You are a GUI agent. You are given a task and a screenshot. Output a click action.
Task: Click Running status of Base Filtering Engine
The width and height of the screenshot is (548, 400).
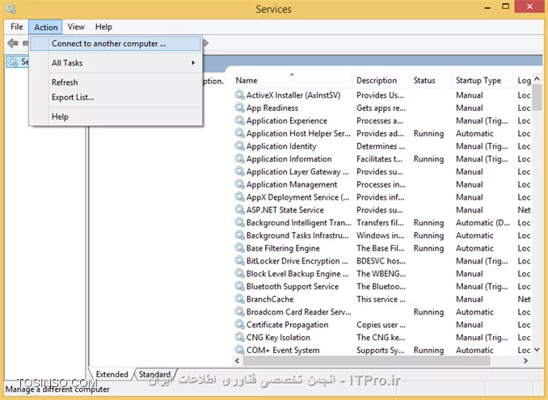pos(428,248)
